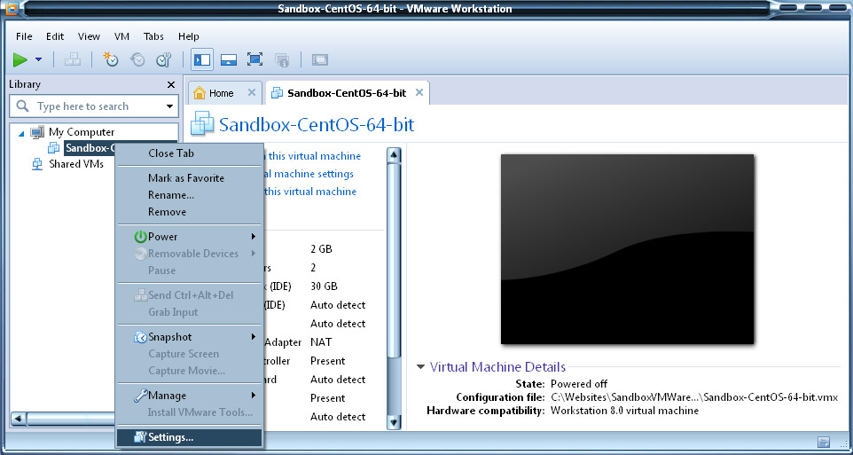Click the black VM screen preview

pos(627,249)
